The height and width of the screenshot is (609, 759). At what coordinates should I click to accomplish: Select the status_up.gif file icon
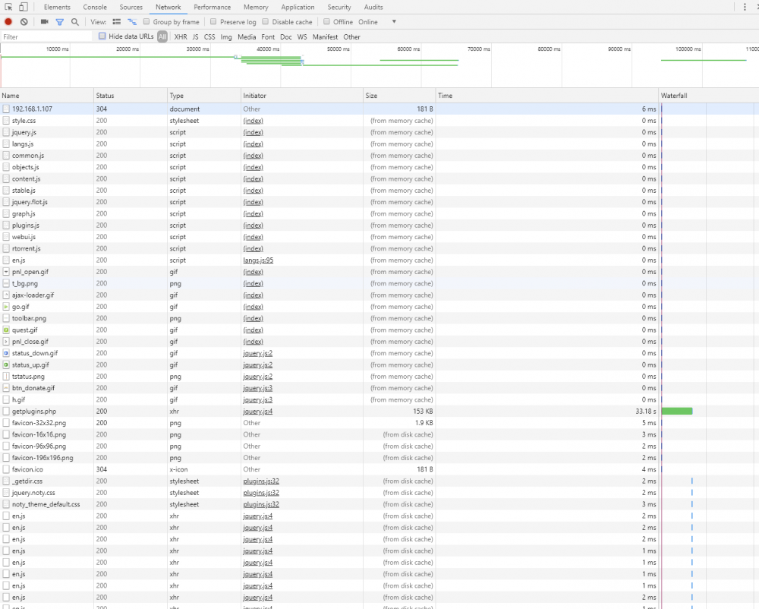(6, 365)
